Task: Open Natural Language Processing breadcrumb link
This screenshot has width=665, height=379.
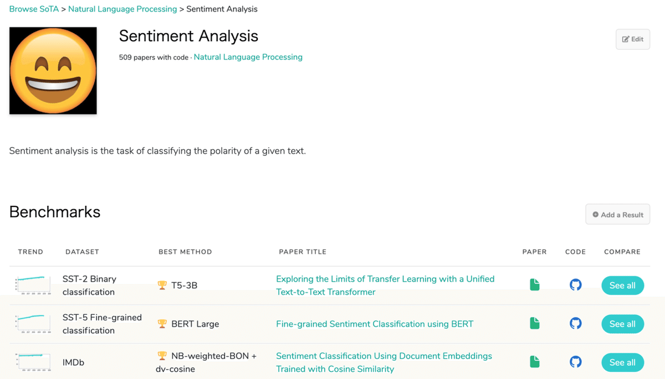Action: click(122, 9)
